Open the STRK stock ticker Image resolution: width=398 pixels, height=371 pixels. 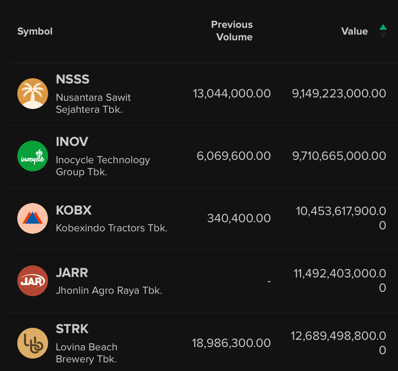pos(72,329)
